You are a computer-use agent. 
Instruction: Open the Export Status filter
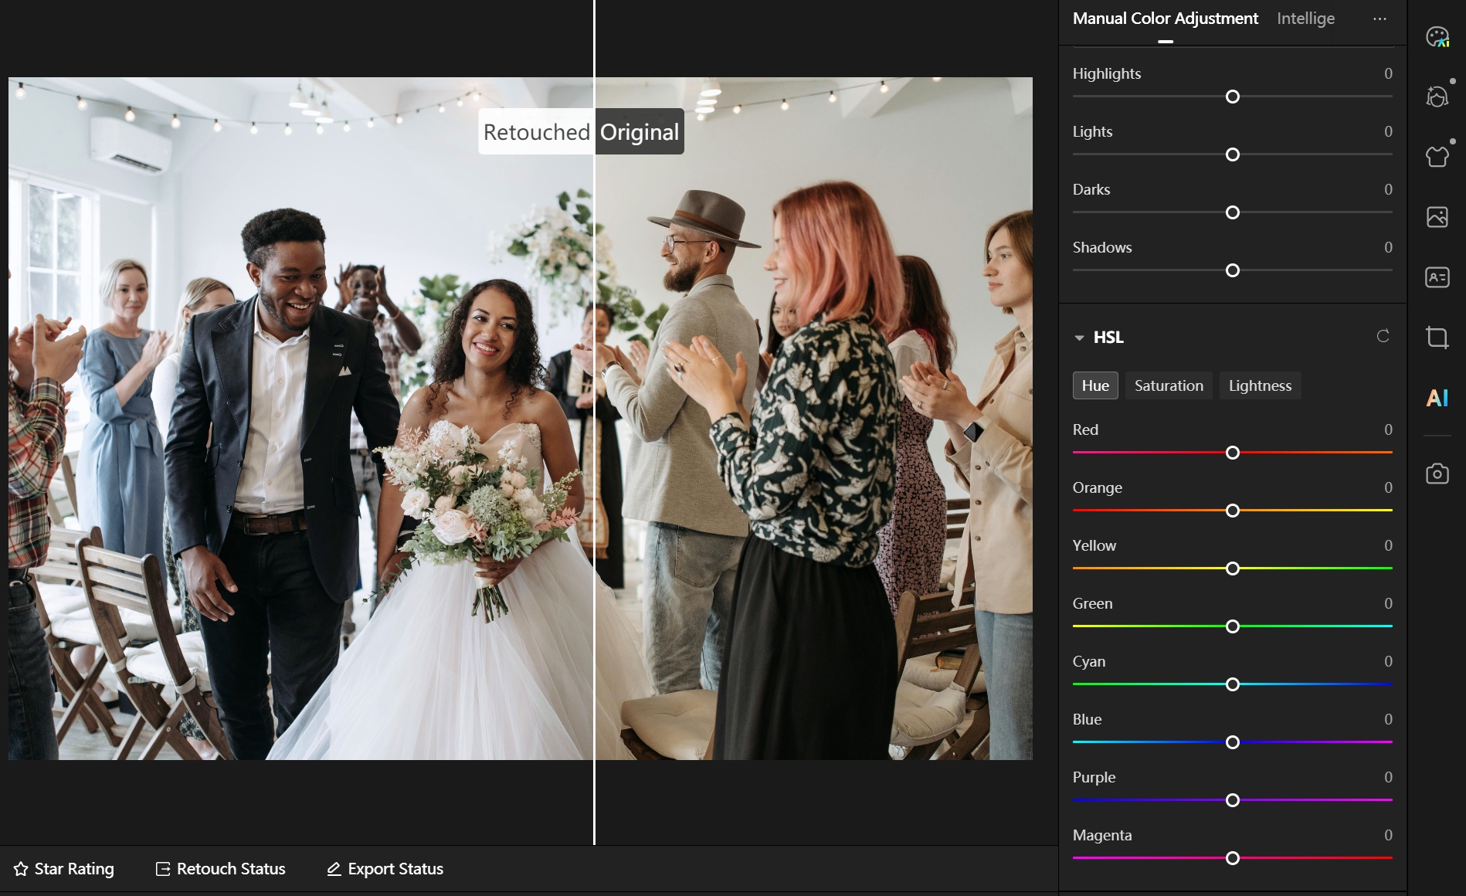coord(385,869)
